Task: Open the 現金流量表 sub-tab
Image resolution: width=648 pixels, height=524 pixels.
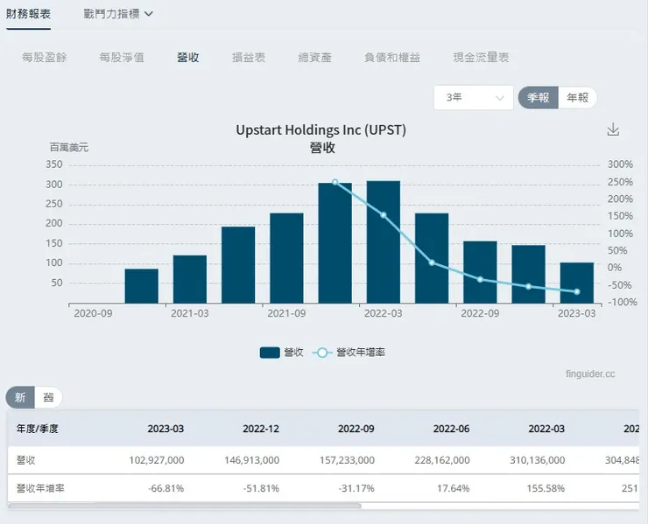Action: coord(481,58)
